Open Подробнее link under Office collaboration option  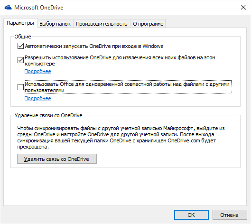pos(38,98)
